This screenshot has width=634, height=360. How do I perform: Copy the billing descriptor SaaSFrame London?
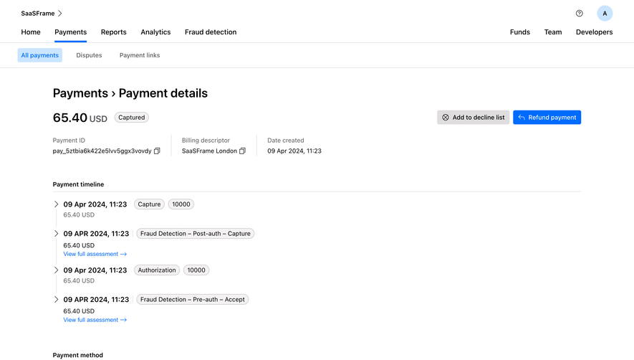(x=242, y=151)
